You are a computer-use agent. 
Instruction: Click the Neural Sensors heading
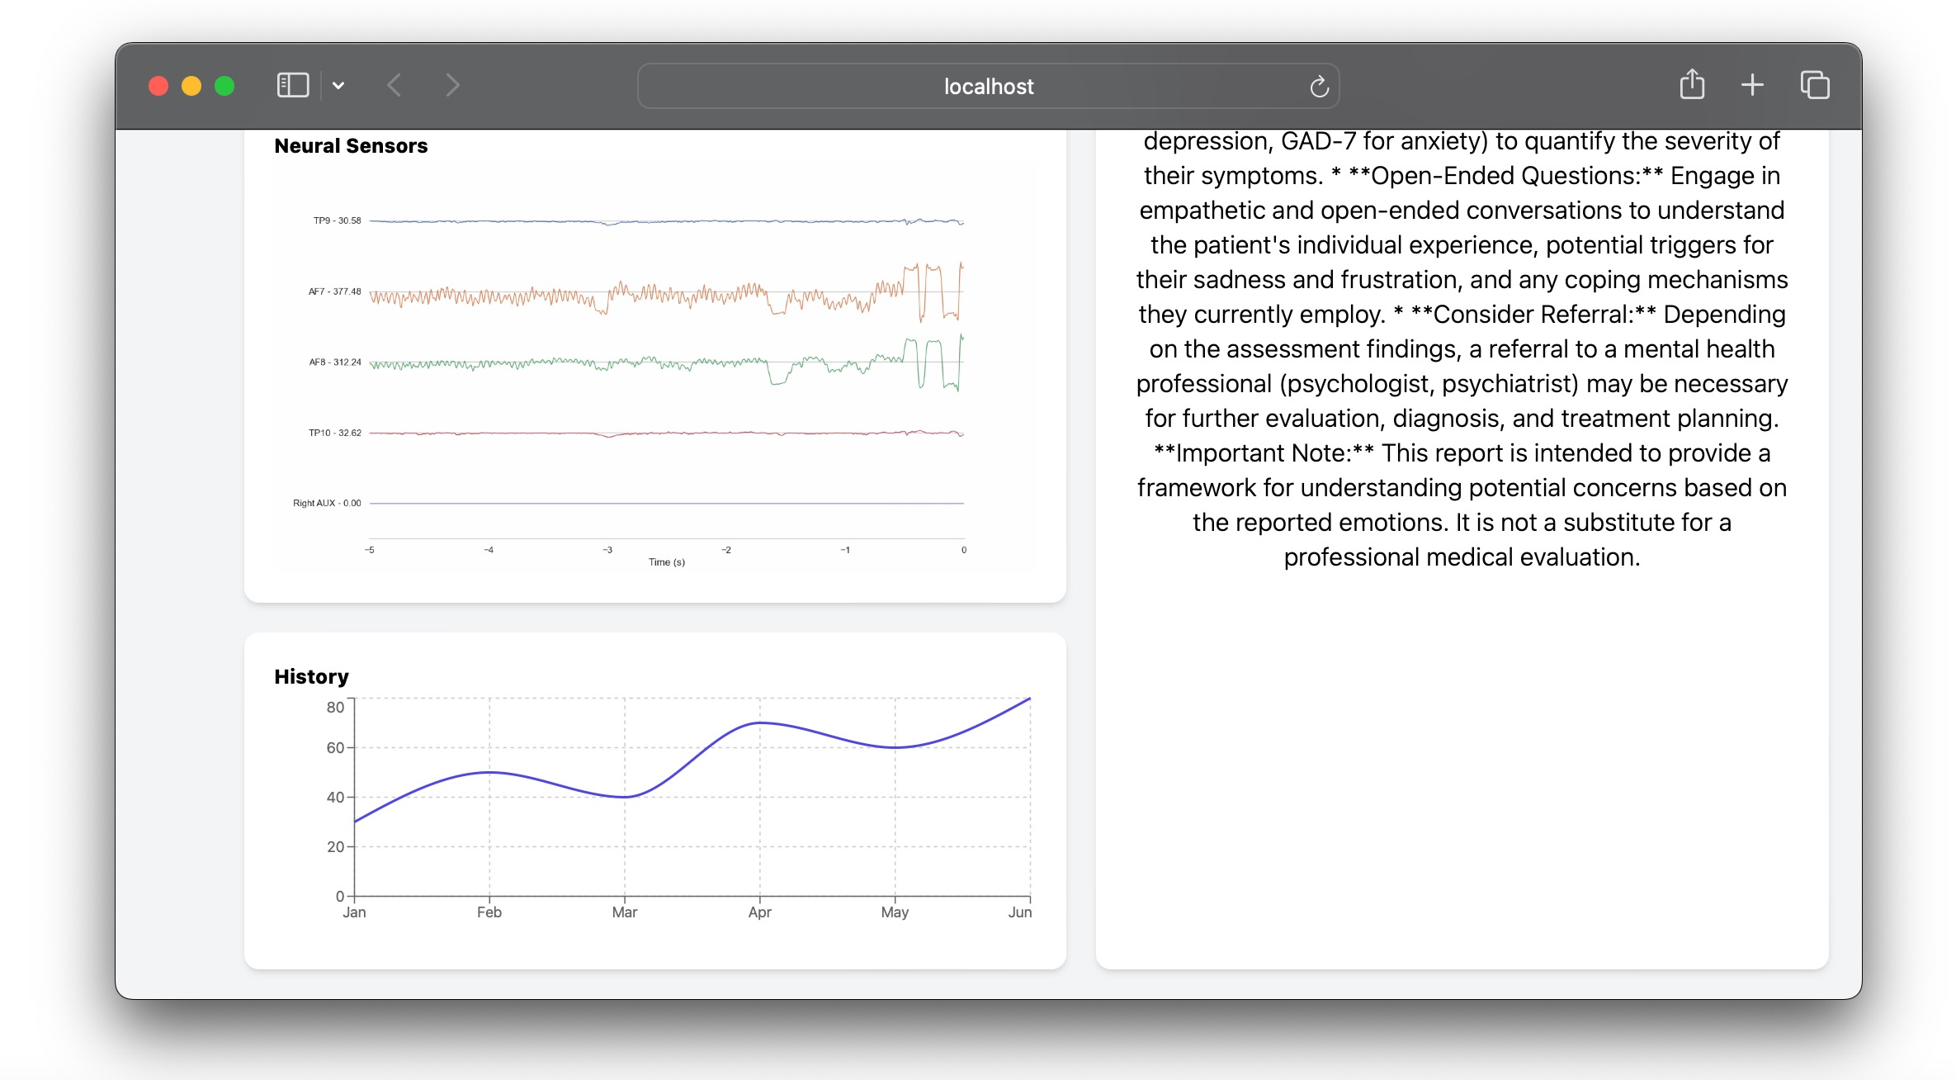(x=351, y=146)
